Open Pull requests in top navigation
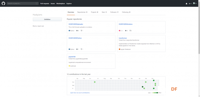 (x=45, y=3)
